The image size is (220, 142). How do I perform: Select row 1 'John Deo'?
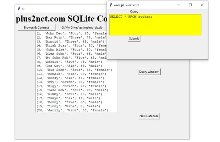point(72,33)
